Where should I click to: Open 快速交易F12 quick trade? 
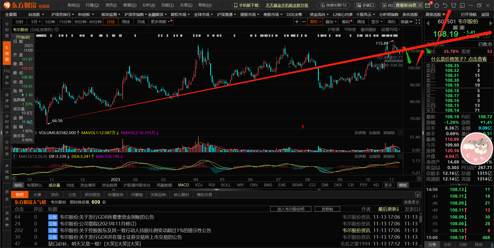(x=333, y=5)
